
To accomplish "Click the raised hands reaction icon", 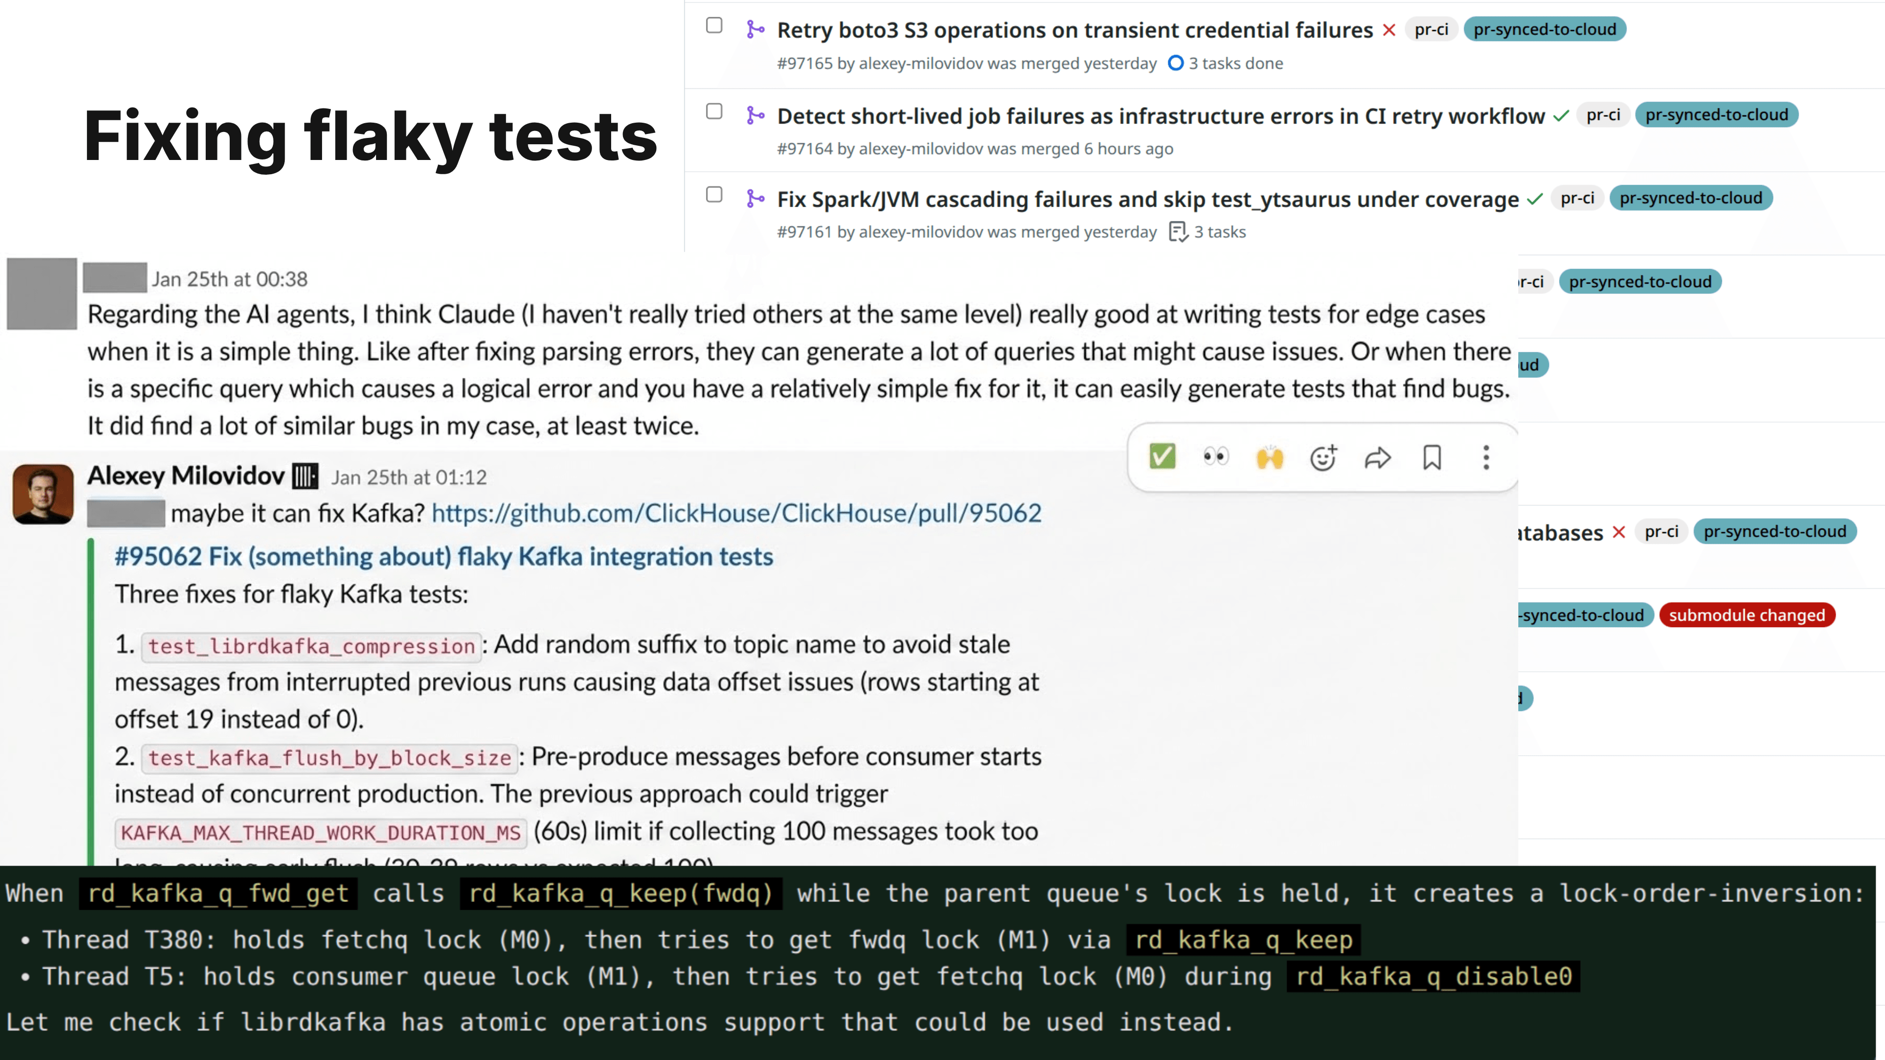I will coord(1270,456).
